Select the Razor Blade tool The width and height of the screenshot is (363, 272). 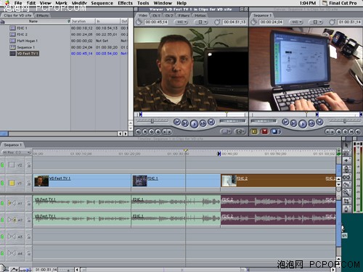pyautogui.click(x=346, y=185)
